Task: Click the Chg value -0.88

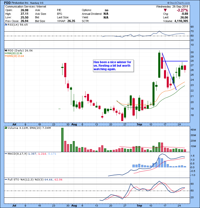Action: [185, 14]
